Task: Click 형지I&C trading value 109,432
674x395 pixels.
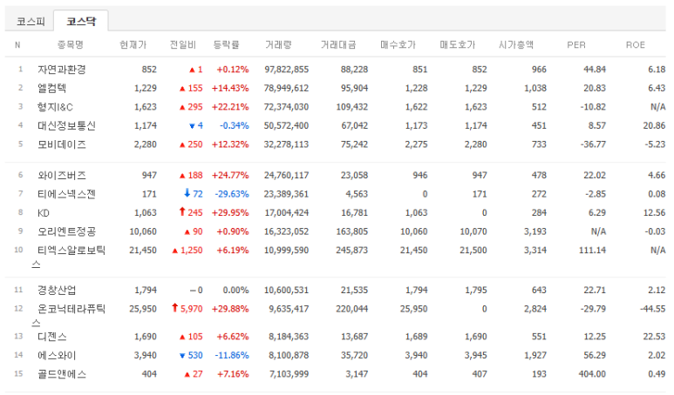Action: point(352,107)
